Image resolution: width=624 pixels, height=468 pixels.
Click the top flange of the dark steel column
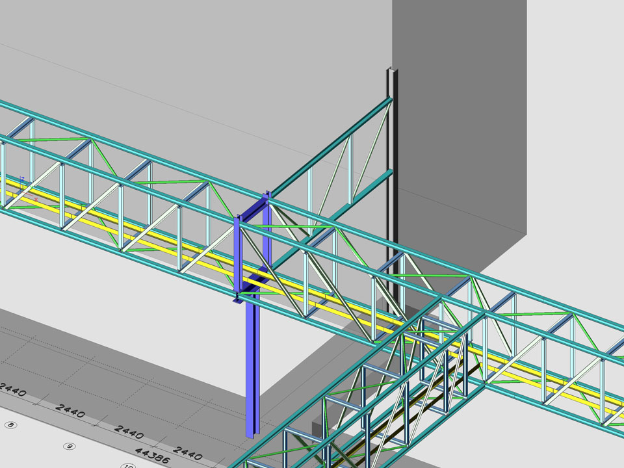(x=391, y=70)
